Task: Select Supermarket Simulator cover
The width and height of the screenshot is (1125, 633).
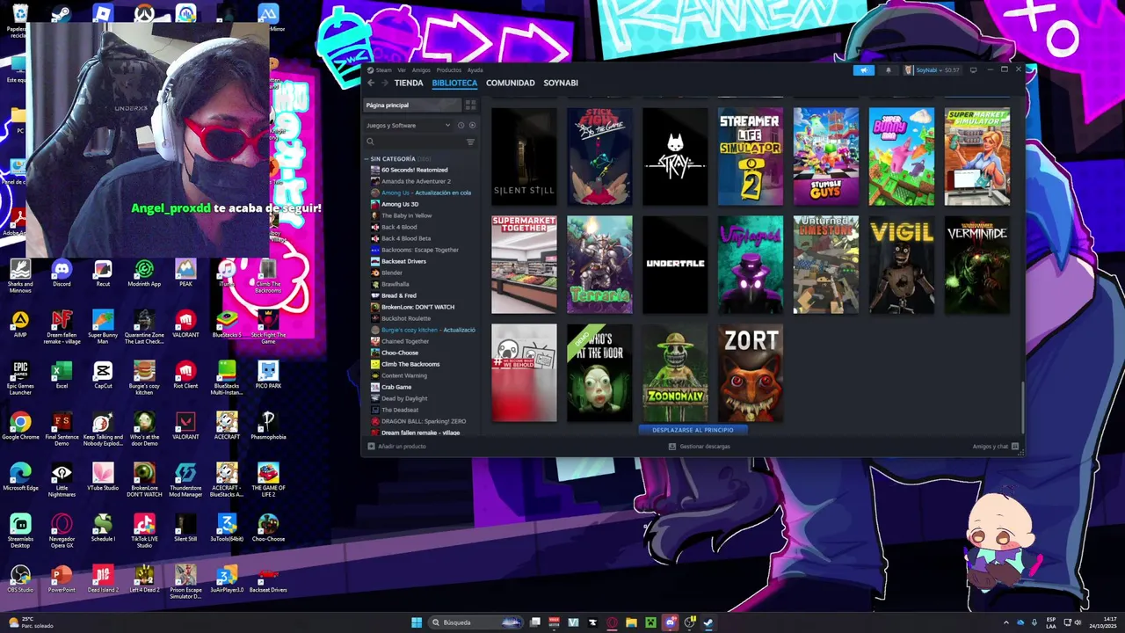Action: (977, 156)
